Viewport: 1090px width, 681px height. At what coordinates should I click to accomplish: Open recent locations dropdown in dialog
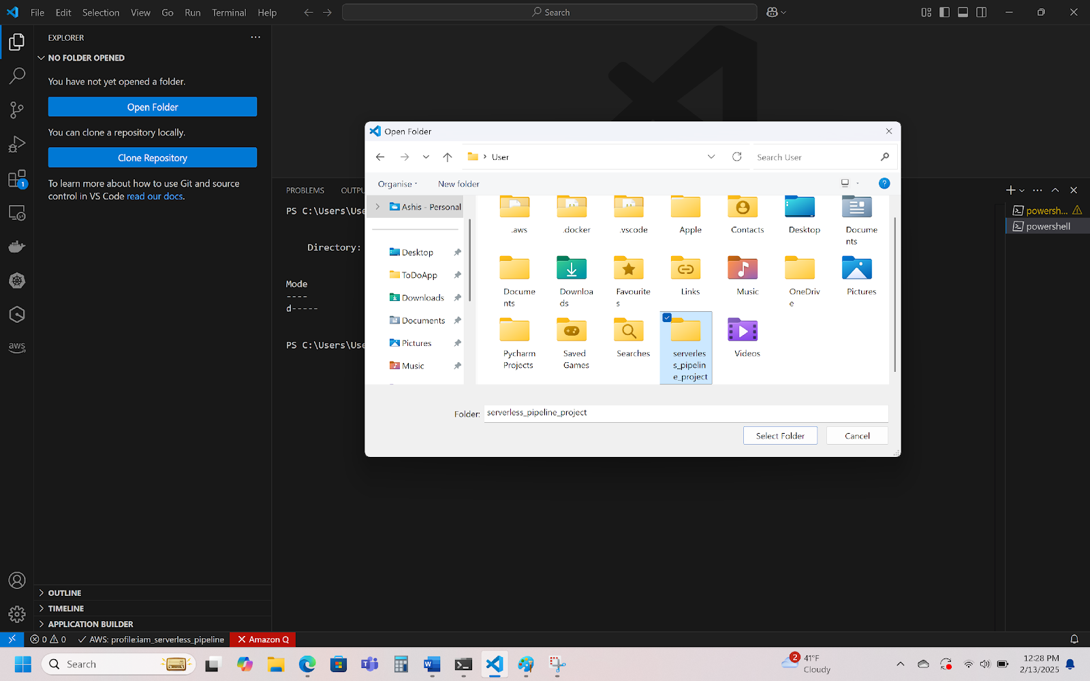tap(426, 157)
